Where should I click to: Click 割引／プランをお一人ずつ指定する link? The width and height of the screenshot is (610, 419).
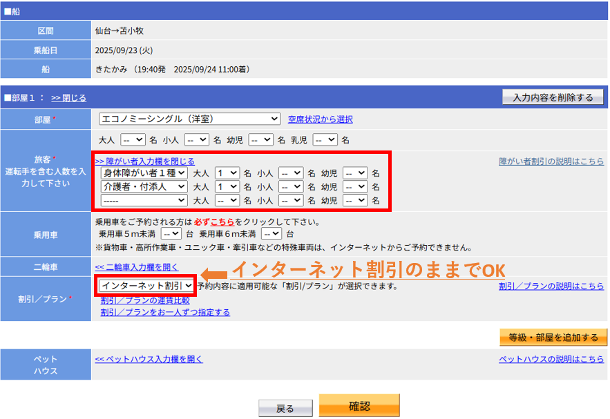(x=165, y=312)
